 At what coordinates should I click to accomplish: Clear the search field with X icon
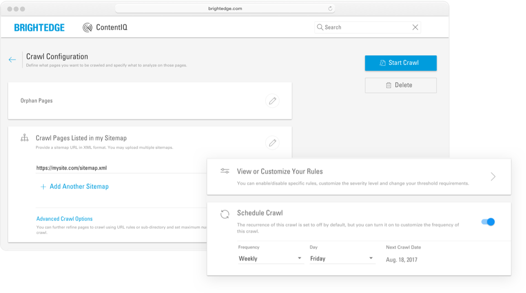415,27
